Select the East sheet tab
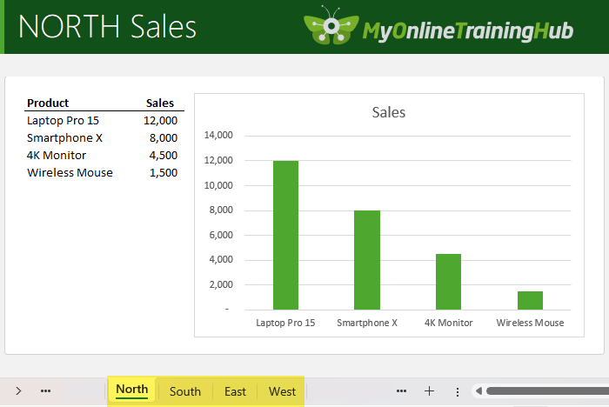 pyautogui.click(x=235, y=391)
